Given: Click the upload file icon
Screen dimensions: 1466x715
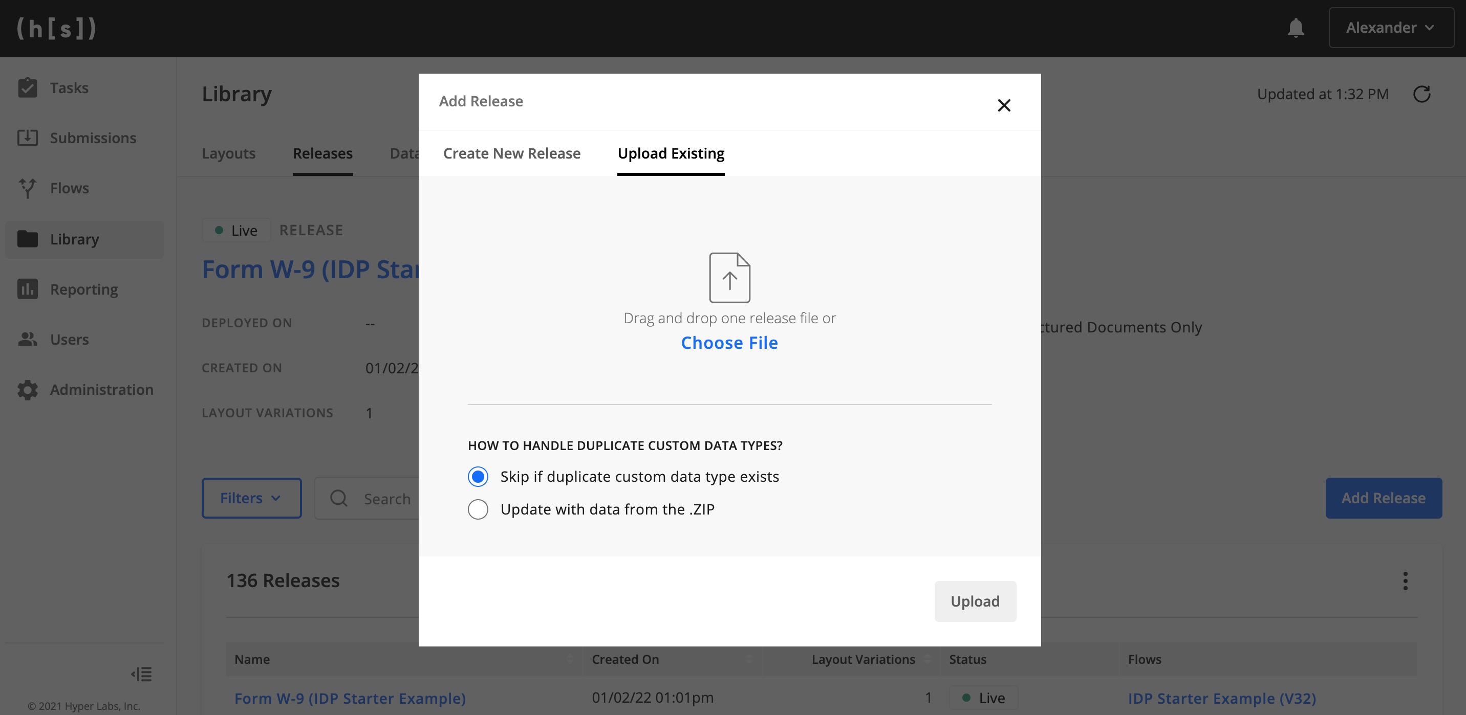Looking at the screenshot, I should 729,278.
